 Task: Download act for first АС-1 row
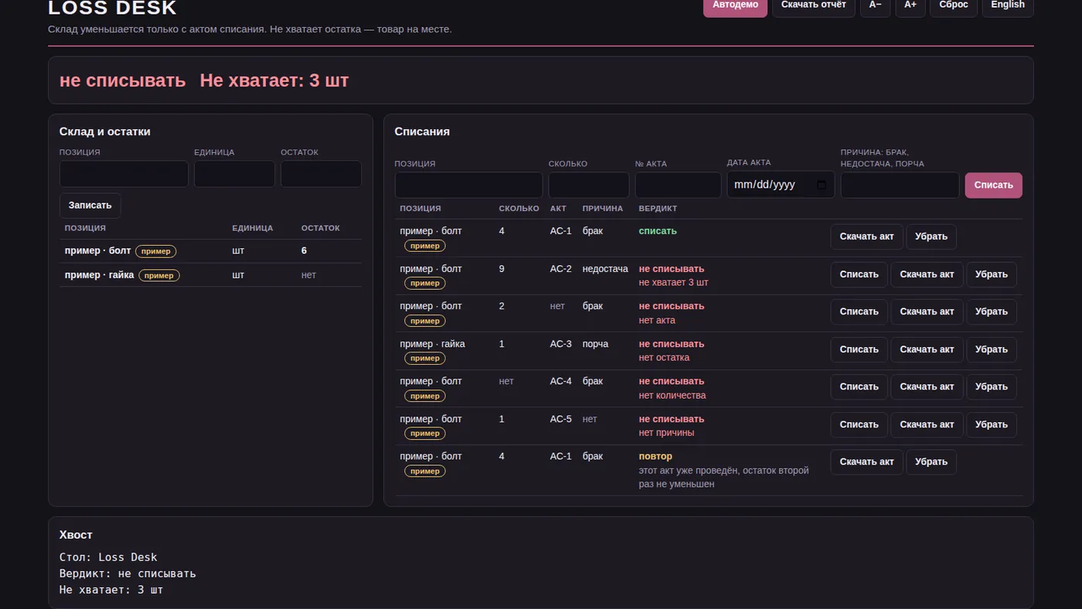click(x=866, y=236)
